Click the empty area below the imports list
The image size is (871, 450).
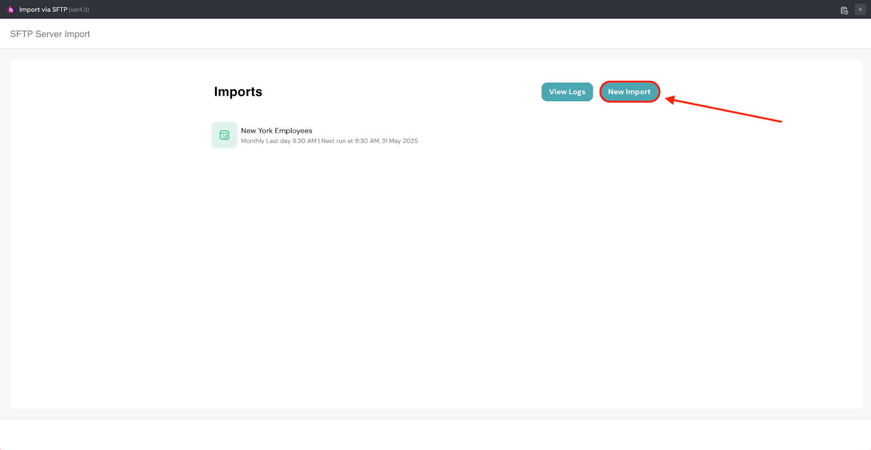pyautogui.click(x=436, y=272)
